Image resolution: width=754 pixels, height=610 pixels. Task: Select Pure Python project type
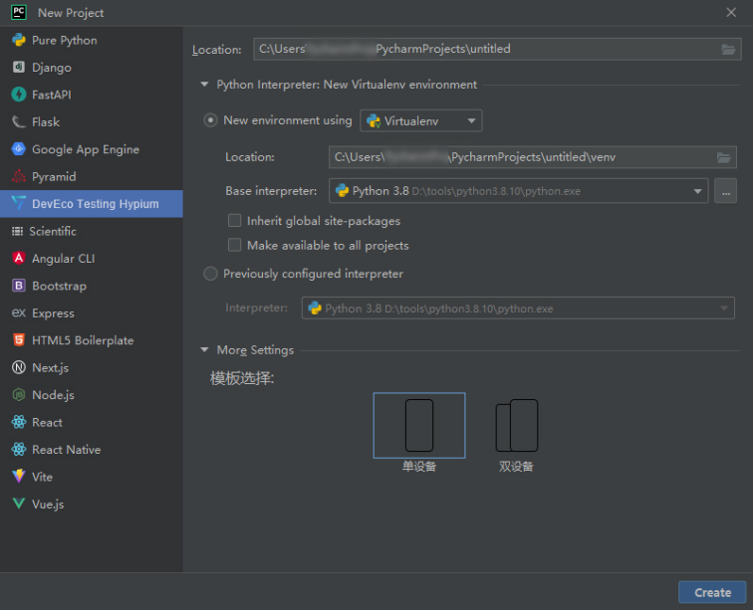(64, 41)
